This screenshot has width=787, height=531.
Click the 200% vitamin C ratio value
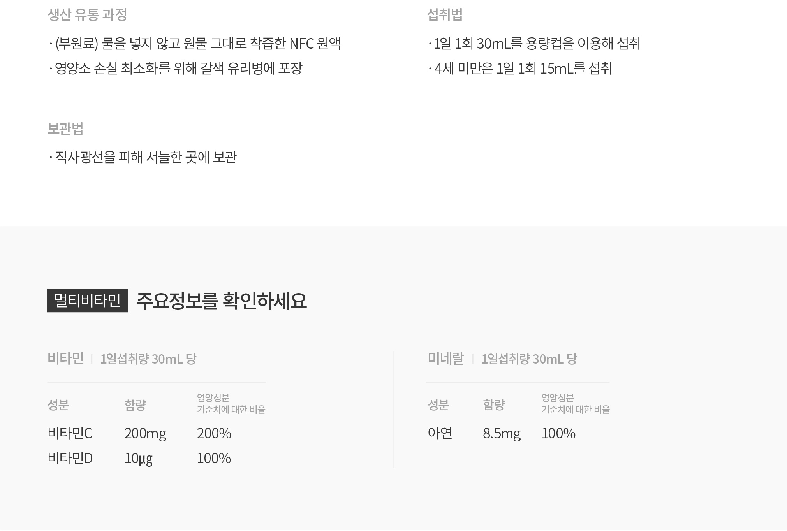tap(214, 433)
